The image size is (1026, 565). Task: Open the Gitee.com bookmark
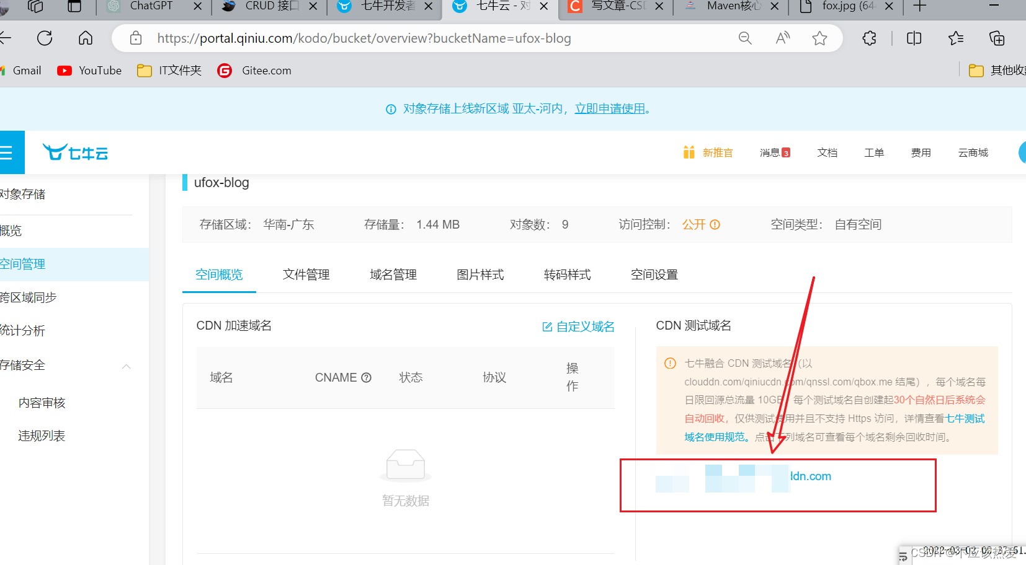[254, 71]
